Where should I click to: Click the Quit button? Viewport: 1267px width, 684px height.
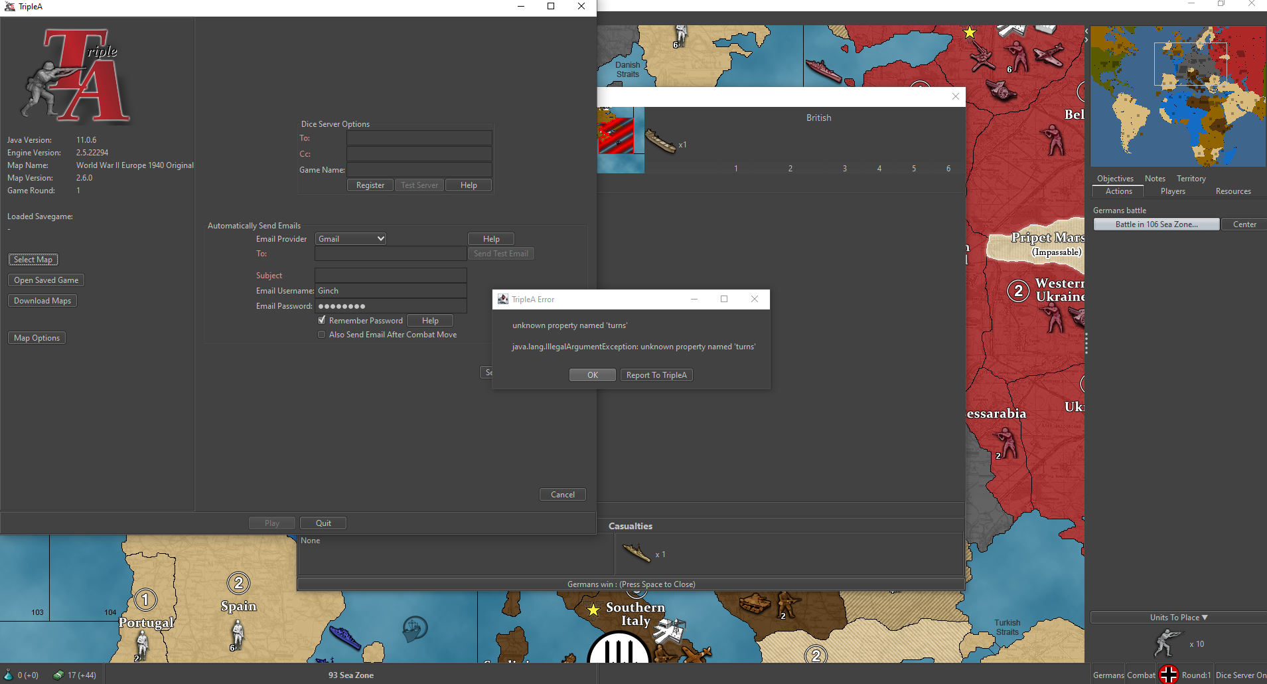coord(323,523)
